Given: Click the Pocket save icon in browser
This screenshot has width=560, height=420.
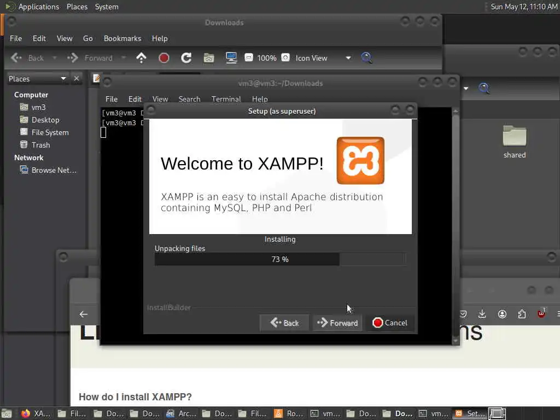Looking at the screenshot, I should pos(463,314).
